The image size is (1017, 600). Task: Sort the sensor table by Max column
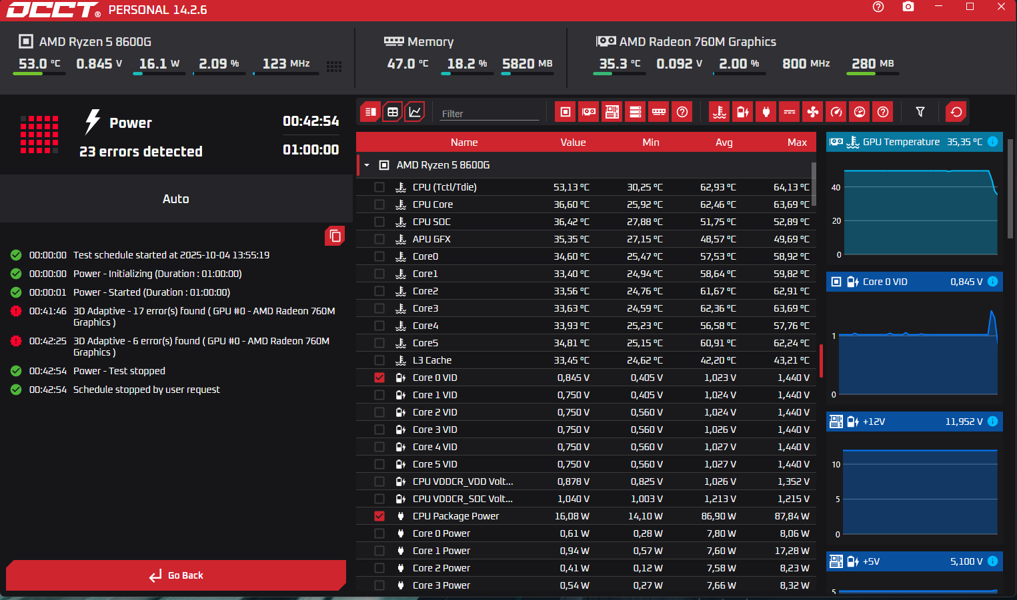click(796, 143)
